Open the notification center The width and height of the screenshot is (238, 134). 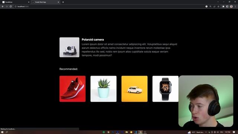234,132
